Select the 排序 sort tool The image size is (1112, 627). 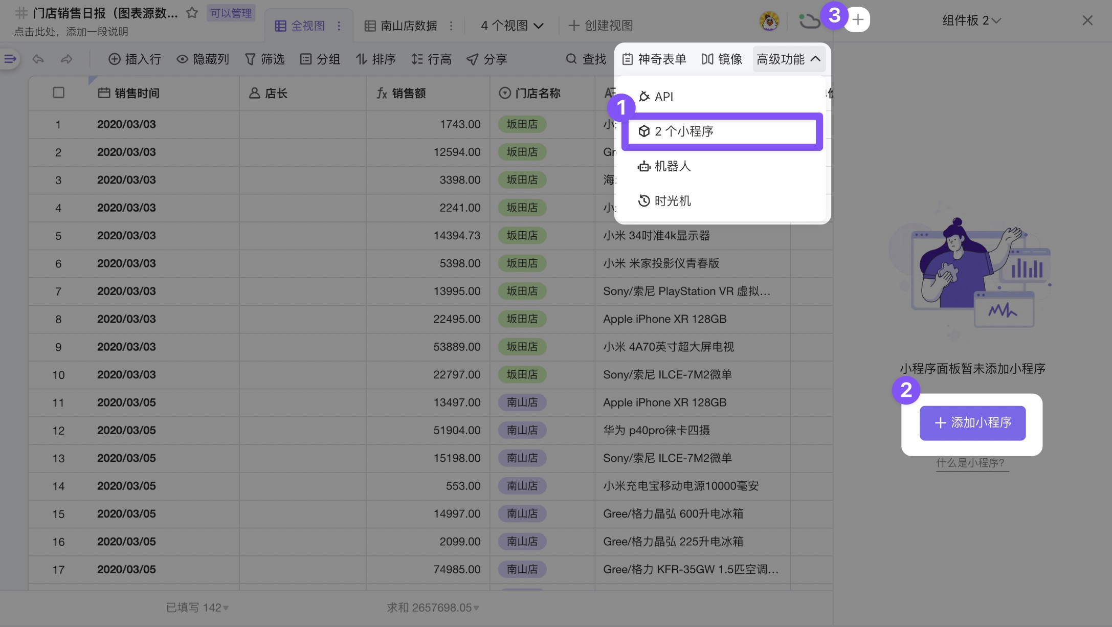375,59
